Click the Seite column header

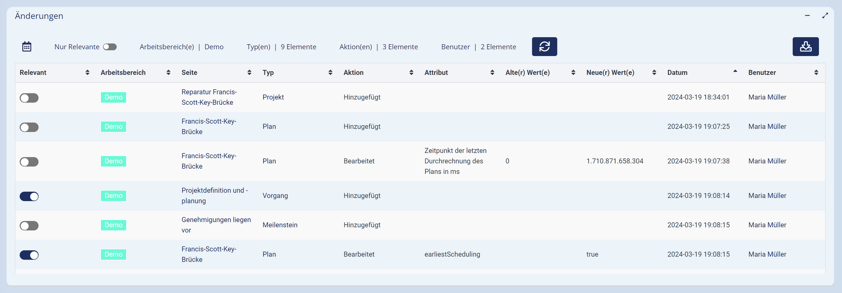189,73
